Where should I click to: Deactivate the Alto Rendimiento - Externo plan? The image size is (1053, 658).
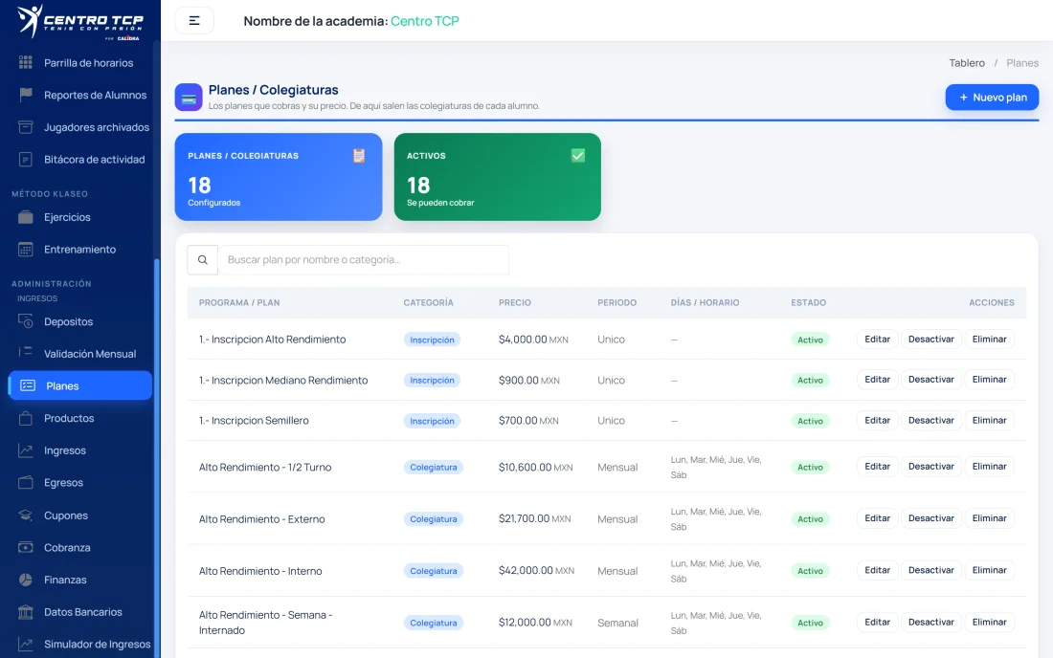[x=930, y=517]
